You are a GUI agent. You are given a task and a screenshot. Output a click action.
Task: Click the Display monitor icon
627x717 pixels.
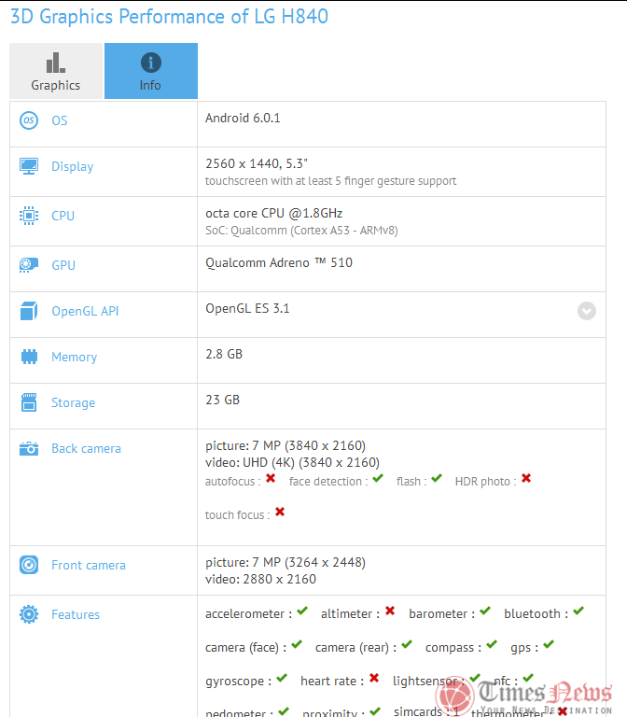pyautogui.click(x=29, y=166)
